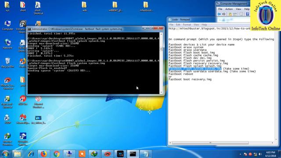The height and width of the screenshot is (158, 281).
Task: Click Back arrow in Computer Management toolbar
Action: [219, 14]
